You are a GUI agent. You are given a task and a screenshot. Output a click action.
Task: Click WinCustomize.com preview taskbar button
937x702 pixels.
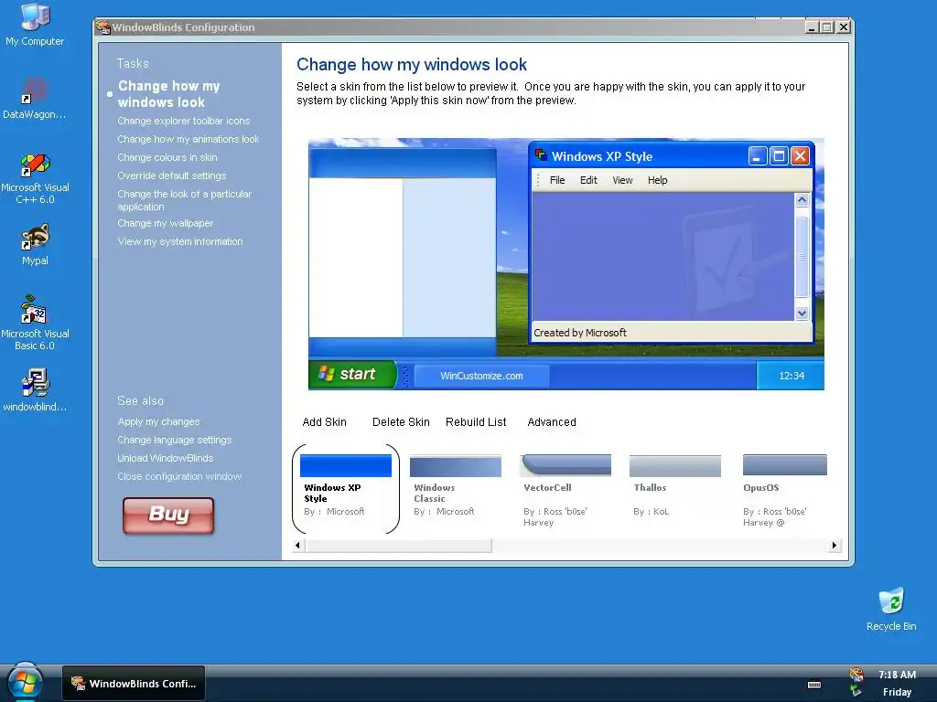pyautogui.click(x=481, y=376)
